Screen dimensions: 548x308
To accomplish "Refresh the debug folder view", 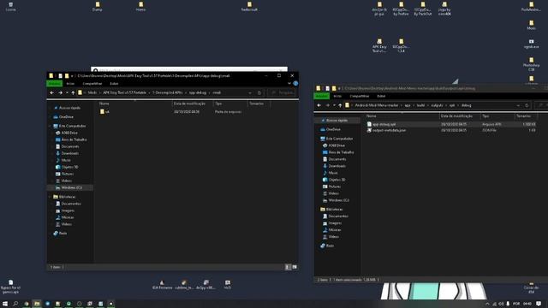I will click(527, 105).
